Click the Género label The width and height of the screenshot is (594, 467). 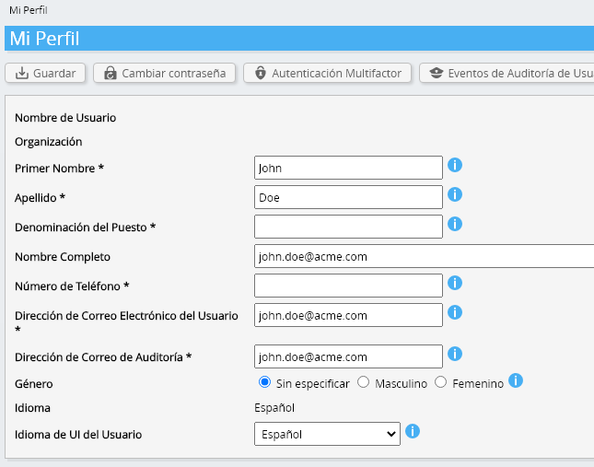tap(34, 384)
